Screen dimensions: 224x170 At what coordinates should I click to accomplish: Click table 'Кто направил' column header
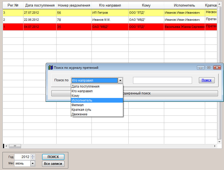click(110, 5)
